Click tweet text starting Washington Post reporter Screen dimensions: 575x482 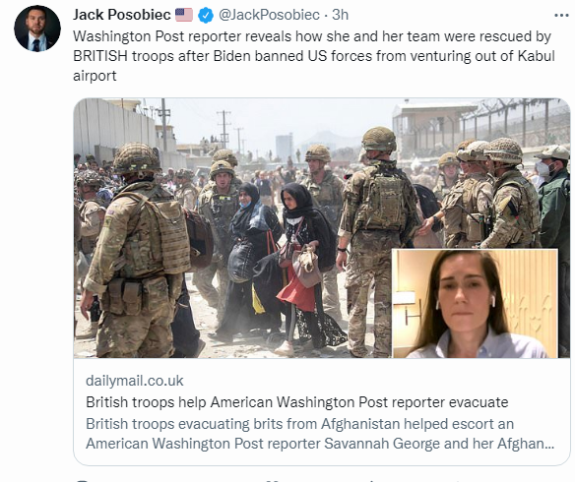314,56
